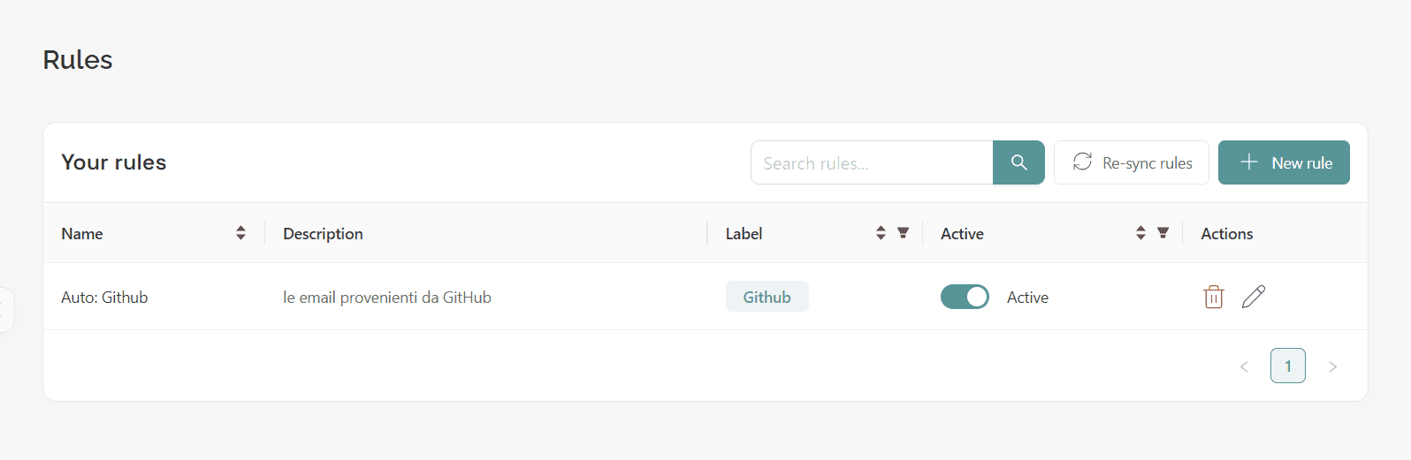Screen dimensions: 1411x460
Task: Edit the Auto: Github rule with pencil icon
Action: 1254,297
